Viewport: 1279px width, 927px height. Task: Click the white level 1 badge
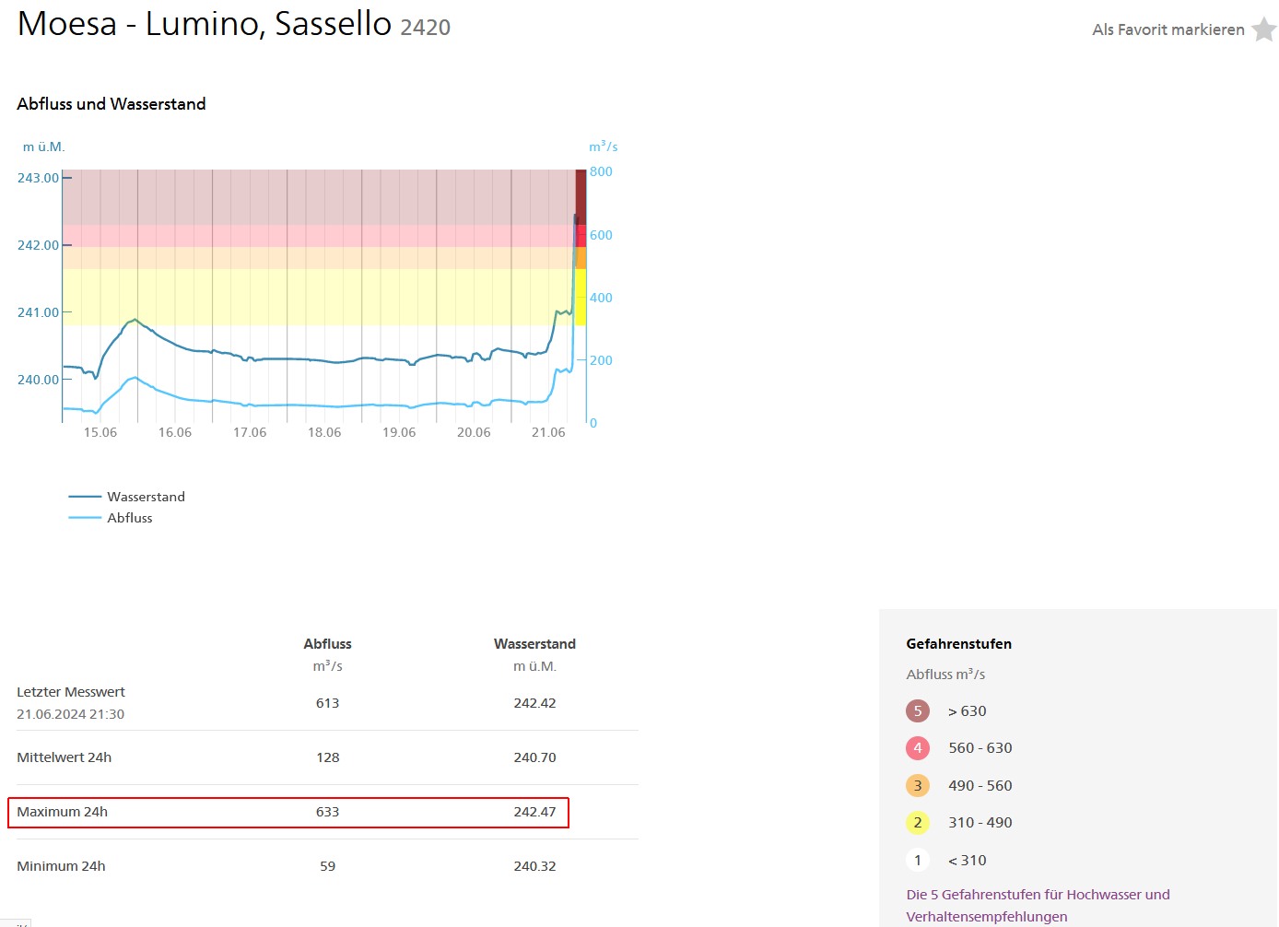tap(917, 861)
